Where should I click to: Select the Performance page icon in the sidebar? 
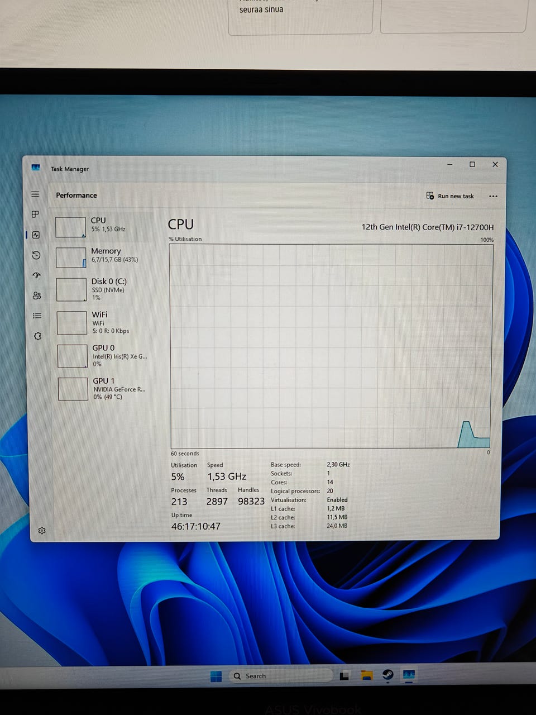tap(36, 235)
